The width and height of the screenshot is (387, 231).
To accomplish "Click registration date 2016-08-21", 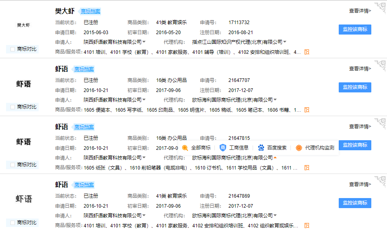I will (241, 33).
